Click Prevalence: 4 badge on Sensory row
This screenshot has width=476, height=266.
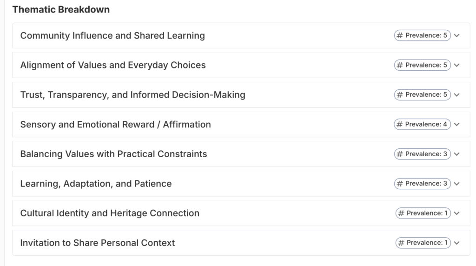(423, 125)
